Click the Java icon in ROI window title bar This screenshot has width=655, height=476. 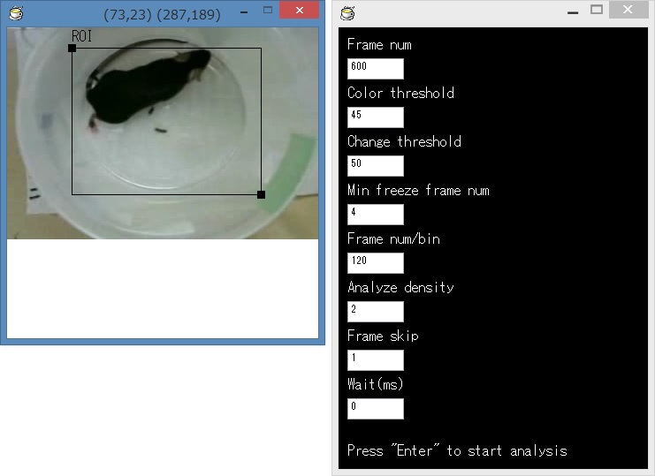coord(16,13)
